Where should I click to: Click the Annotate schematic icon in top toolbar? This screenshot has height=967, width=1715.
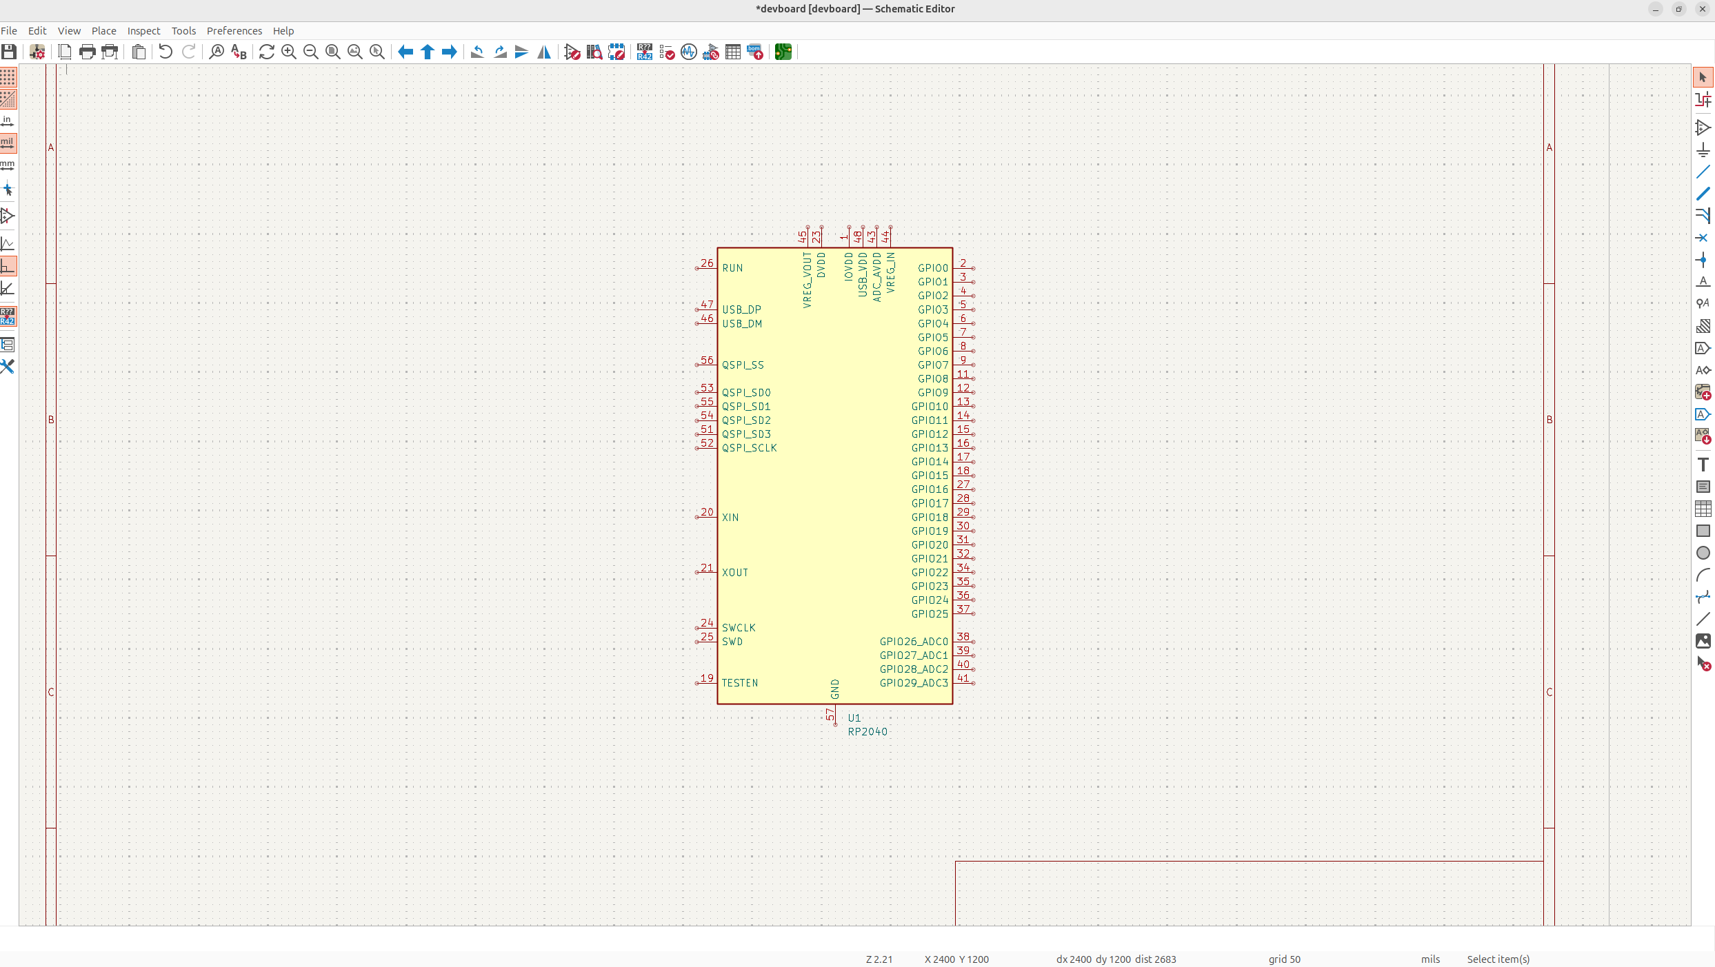click(x=645, y=52)
